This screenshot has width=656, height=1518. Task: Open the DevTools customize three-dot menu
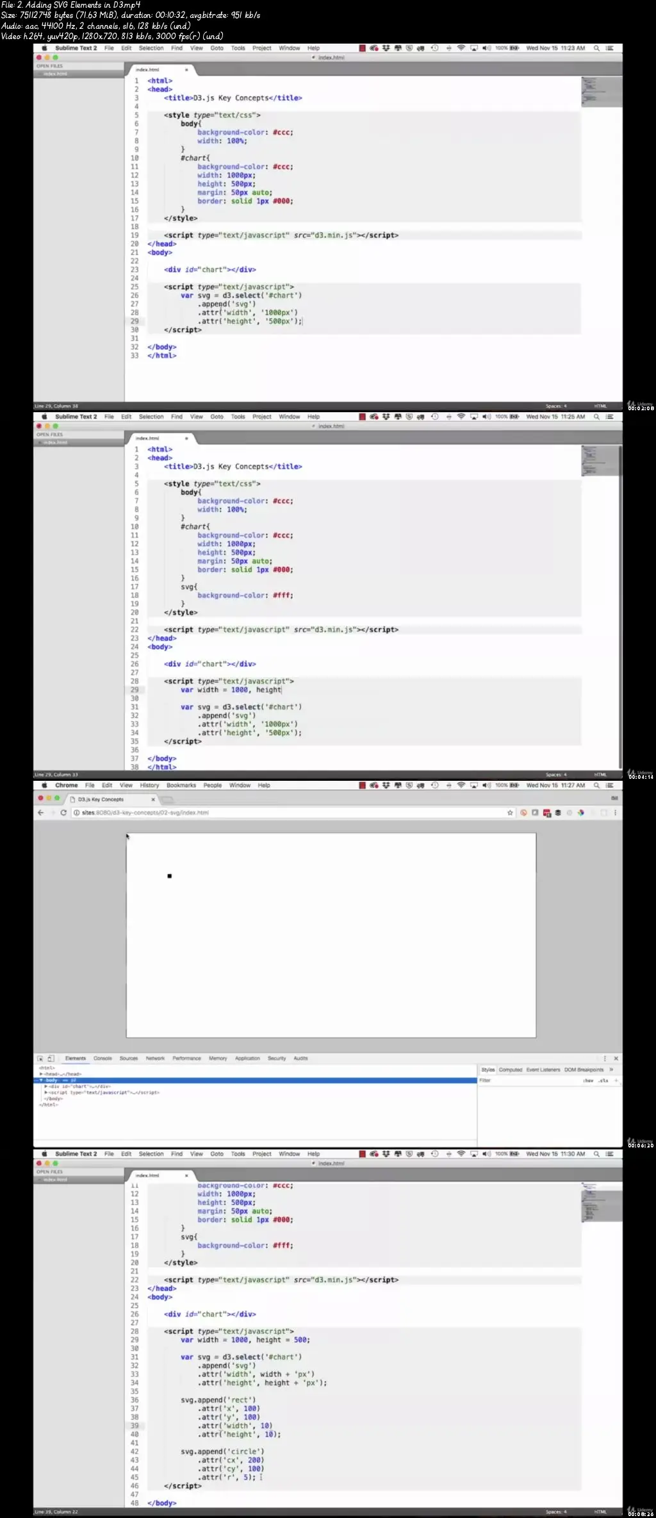pos(604,1058)
